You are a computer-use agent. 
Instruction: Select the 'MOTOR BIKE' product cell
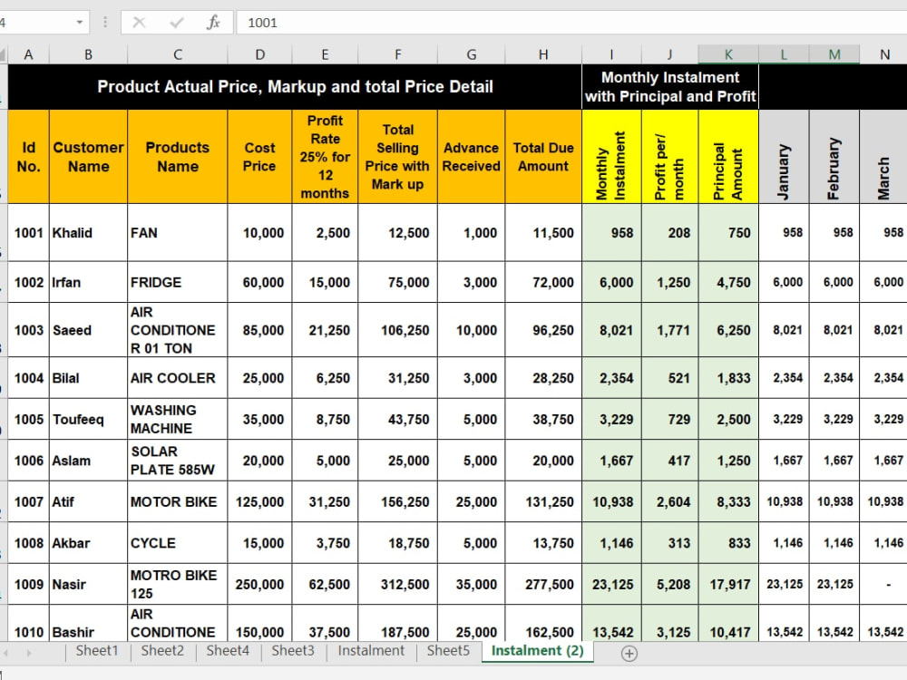tap(178, 502)
